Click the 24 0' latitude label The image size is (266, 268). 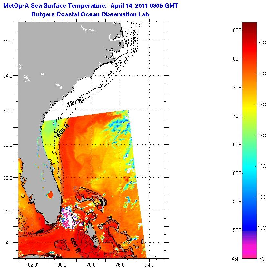[8, 243]
